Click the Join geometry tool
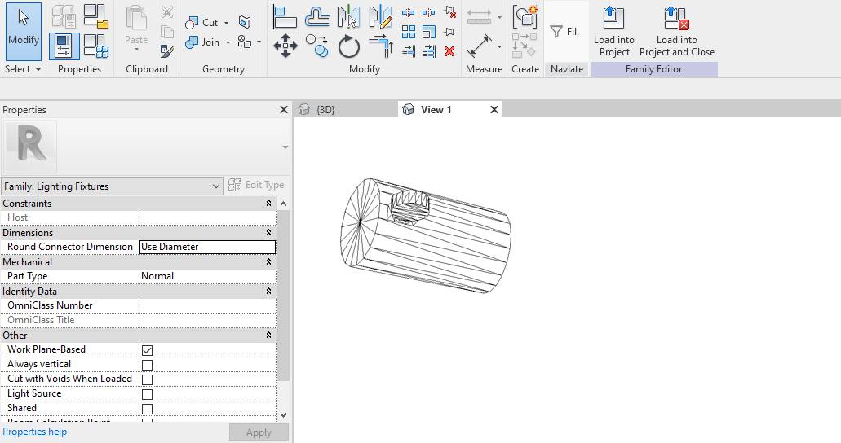 click(201, 42)
